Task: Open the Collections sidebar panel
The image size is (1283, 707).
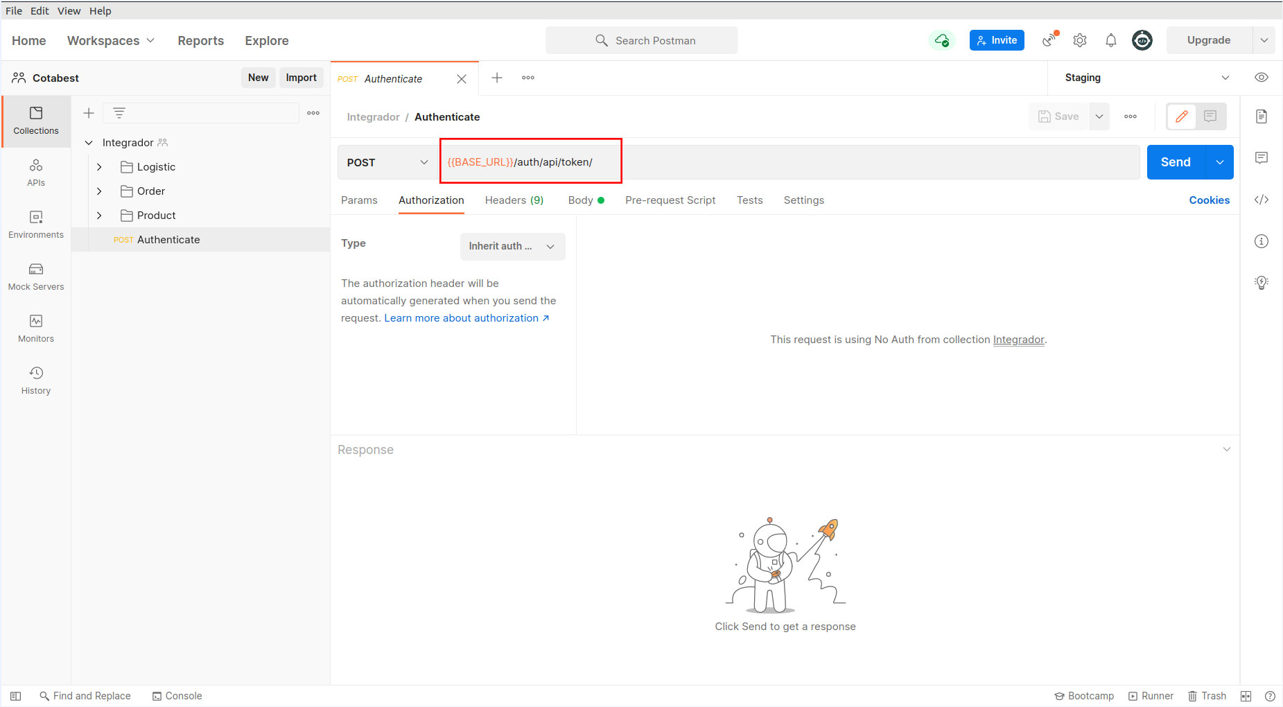Action: [36, 121]
